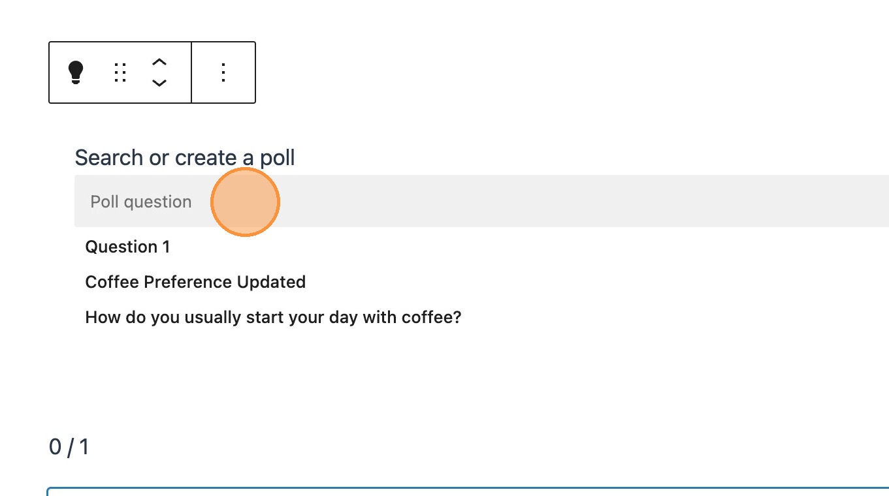Click the six-dot block drag handle

120,72
